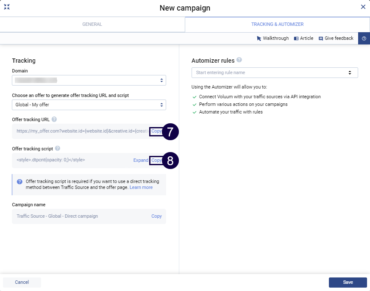
Task: Copy the offer tracking URL
Action: (x=156, y=131)
